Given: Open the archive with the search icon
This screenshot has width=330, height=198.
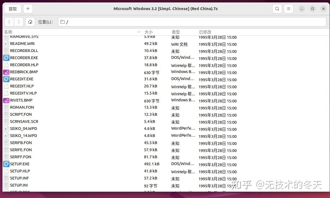Looking at the screenshot, I should 277,8.
